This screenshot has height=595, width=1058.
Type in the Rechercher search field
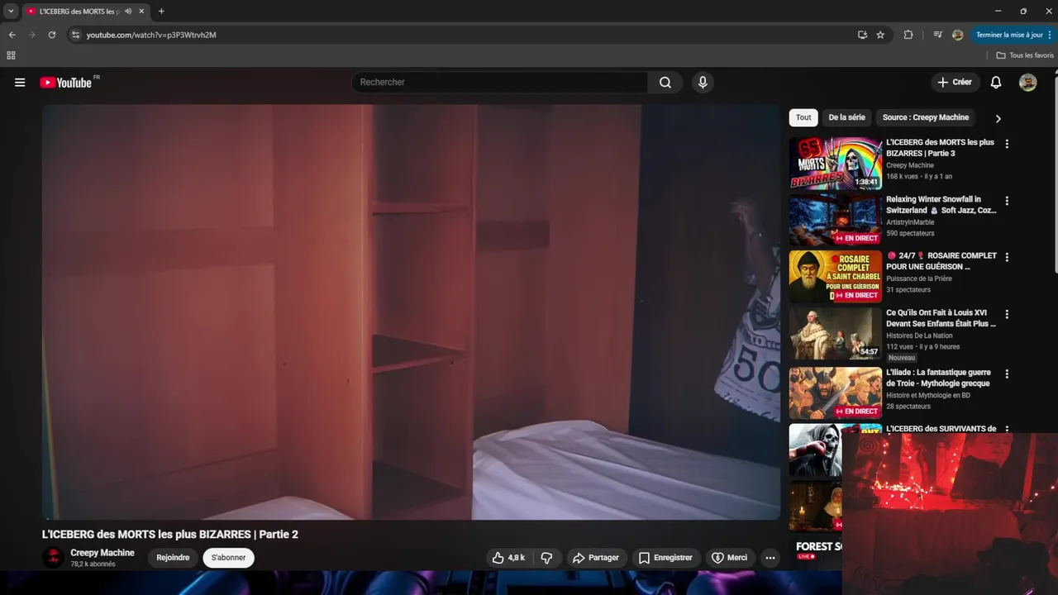coord(500,82)
